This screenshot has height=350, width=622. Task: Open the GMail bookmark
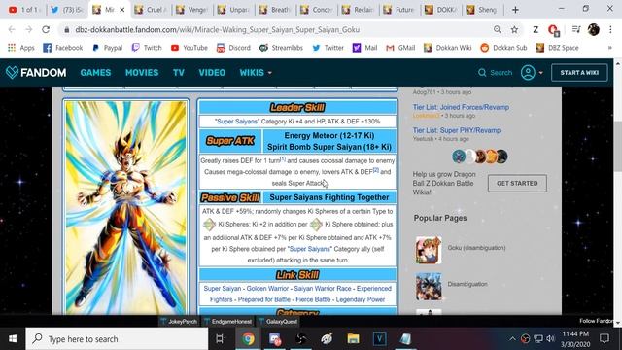click(x=400, y=48)
